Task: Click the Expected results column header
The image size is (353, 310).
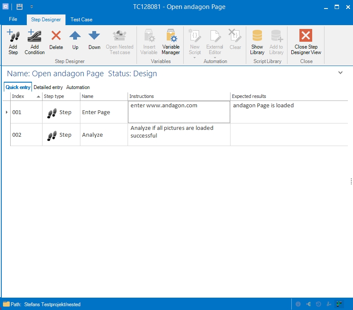Action: (249, 97)
